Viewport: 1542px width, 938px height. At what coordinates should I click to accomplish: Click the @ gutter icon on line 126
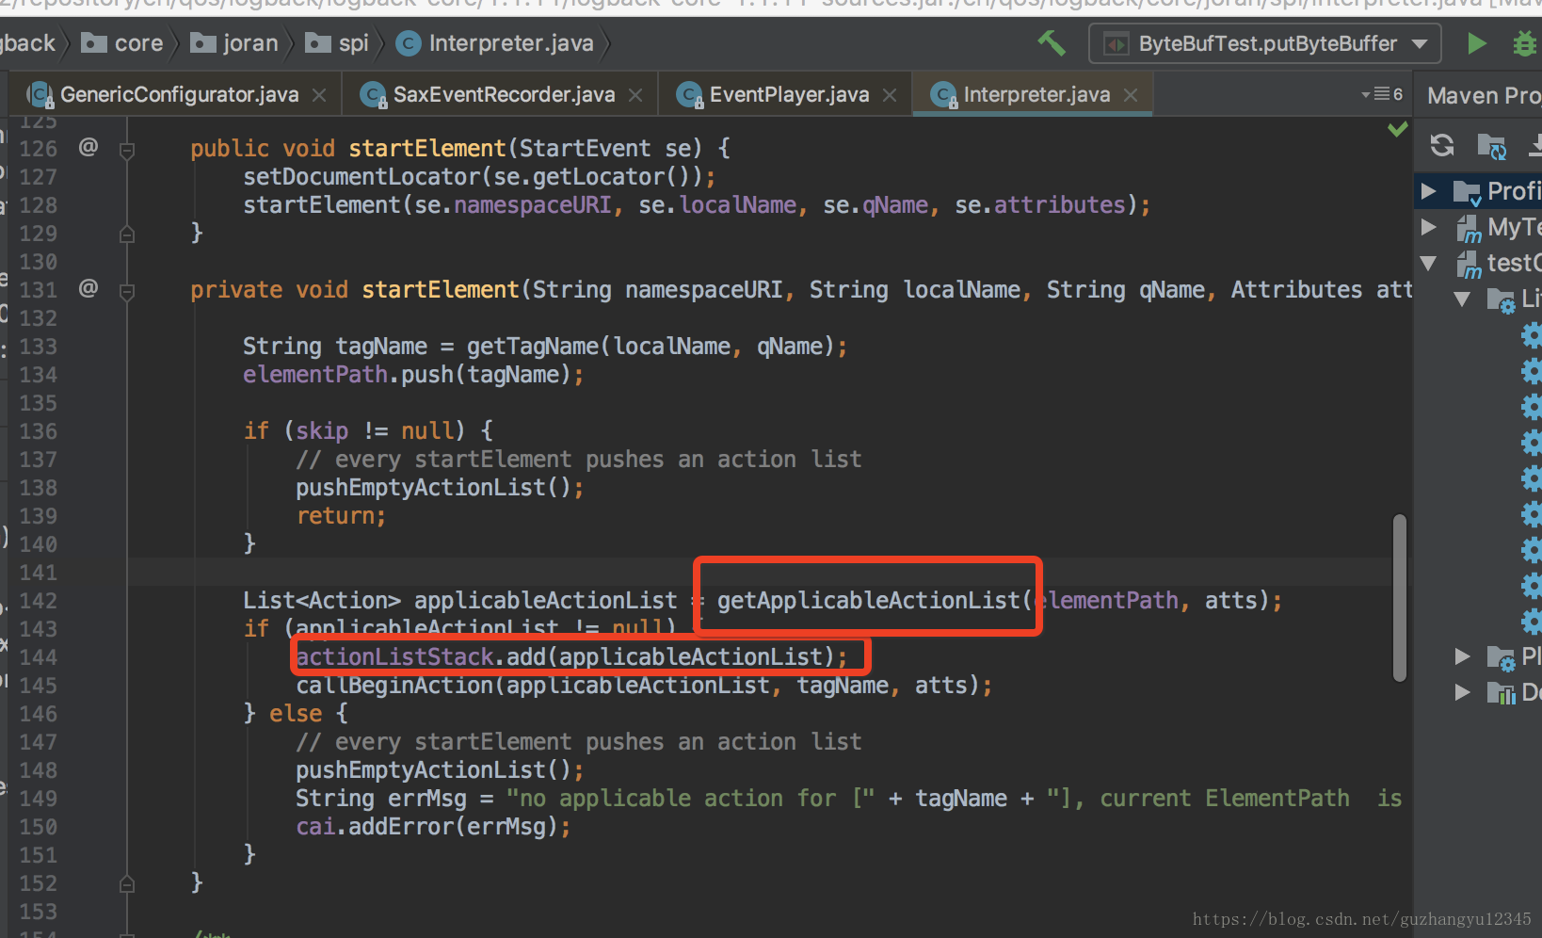[88, 147]
